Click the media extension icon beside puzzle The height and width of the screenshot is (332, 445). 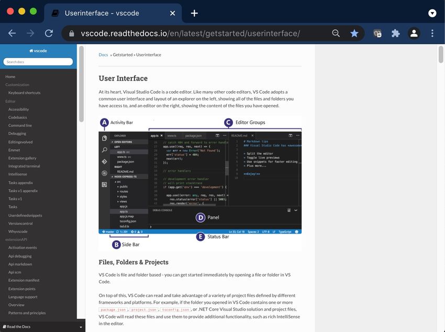coord(377,33)
